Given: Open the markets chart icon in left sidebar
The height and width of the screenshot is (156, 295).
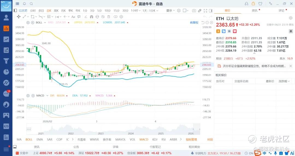Looking at the screenshot, I should 6,28.
